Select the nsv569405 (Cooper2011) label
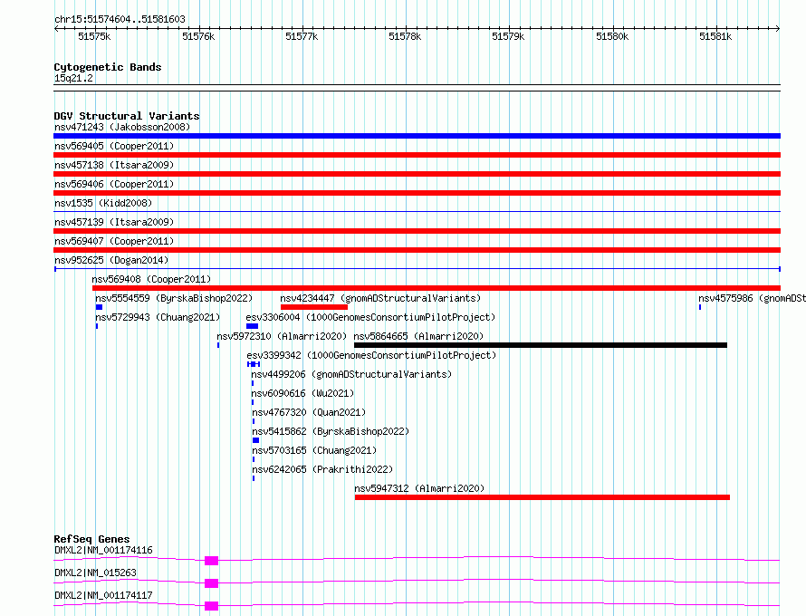Viewport: 806px width, 616px height. pos(114,146)
